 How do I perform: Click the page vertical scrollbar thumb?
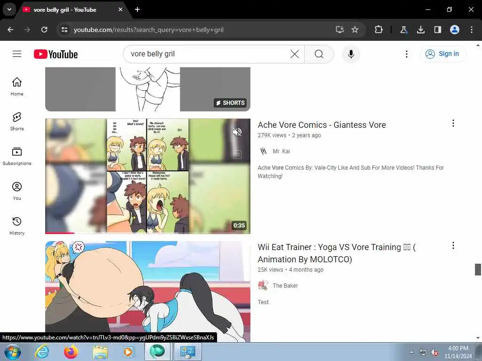[478, 269]
